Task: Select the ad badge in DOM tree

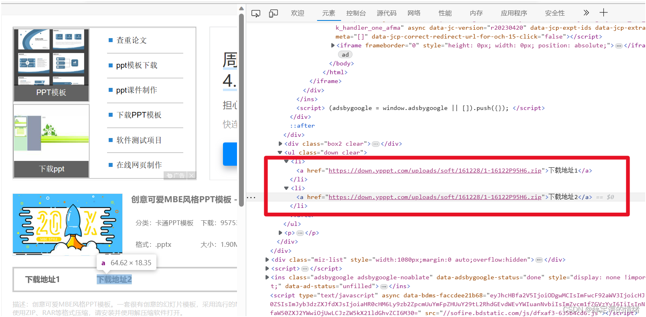Action: pos(345,55)
